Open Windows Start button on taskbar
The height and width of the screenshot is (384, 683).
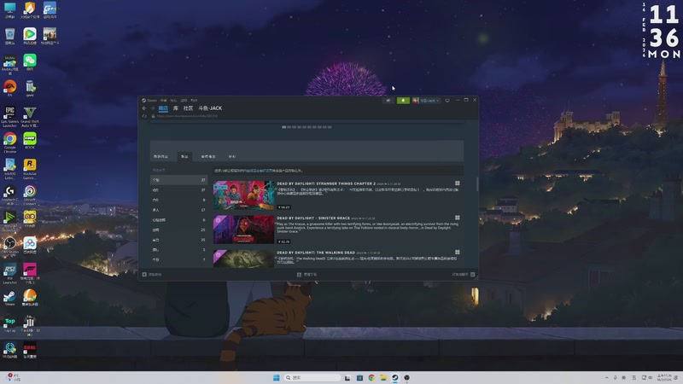(276, 377)
